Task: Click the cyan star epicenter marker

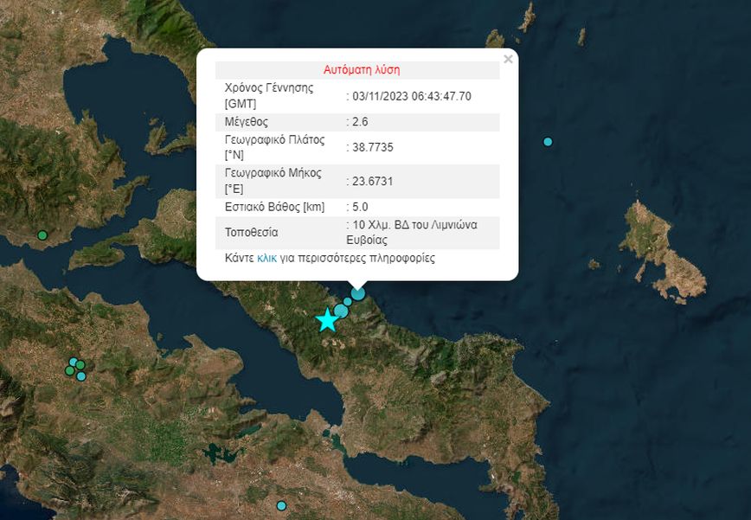Action: point(326,320)
